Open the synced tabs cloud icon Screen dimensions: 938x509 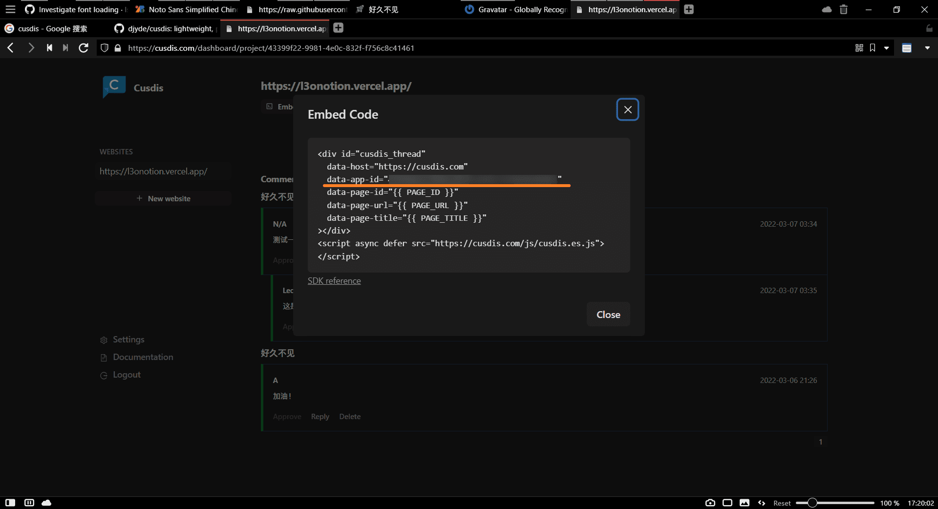[x=827, y=9]
